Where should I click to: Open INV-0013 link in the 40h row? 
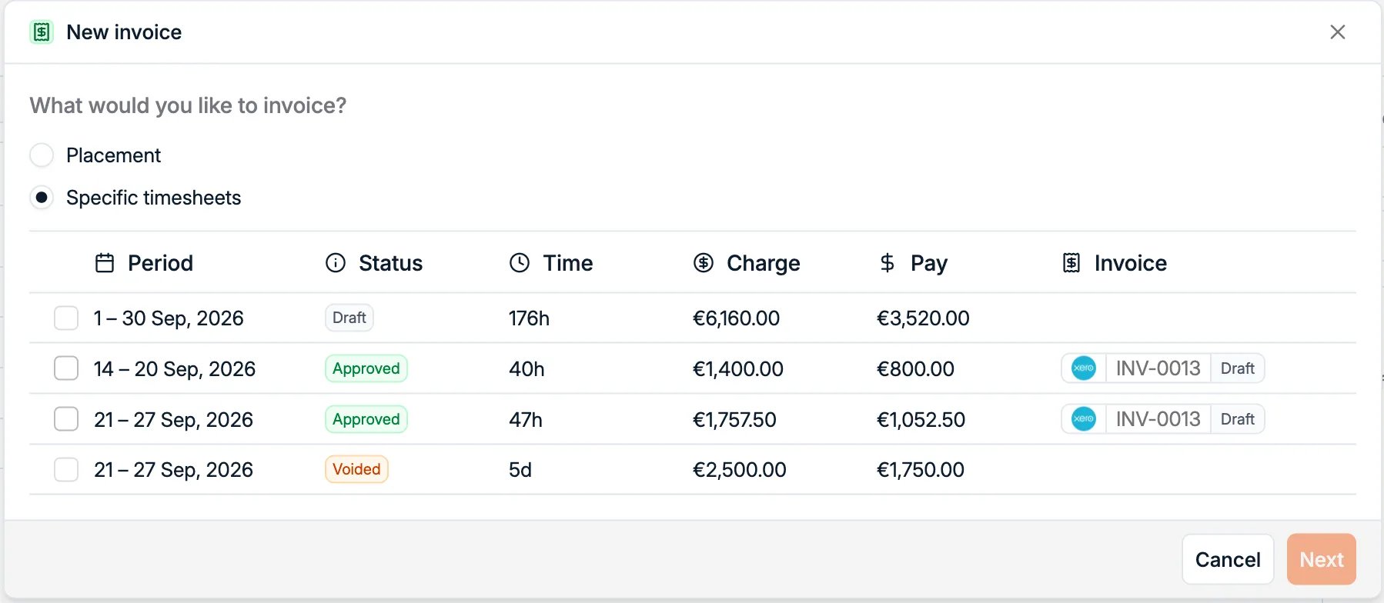pos(1158,368)
